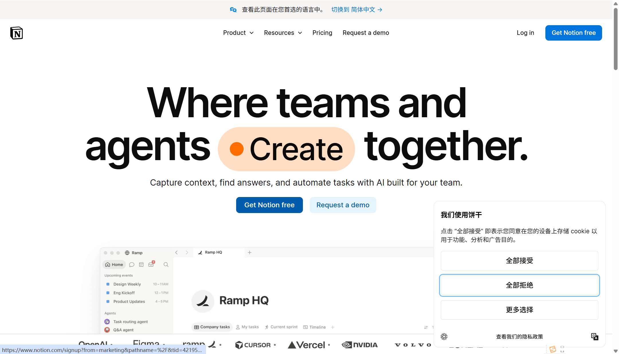This screenshot has width=619, height=354.
Task: Click the light-blue Request a demo button
Action: click(x=343, y=205)
